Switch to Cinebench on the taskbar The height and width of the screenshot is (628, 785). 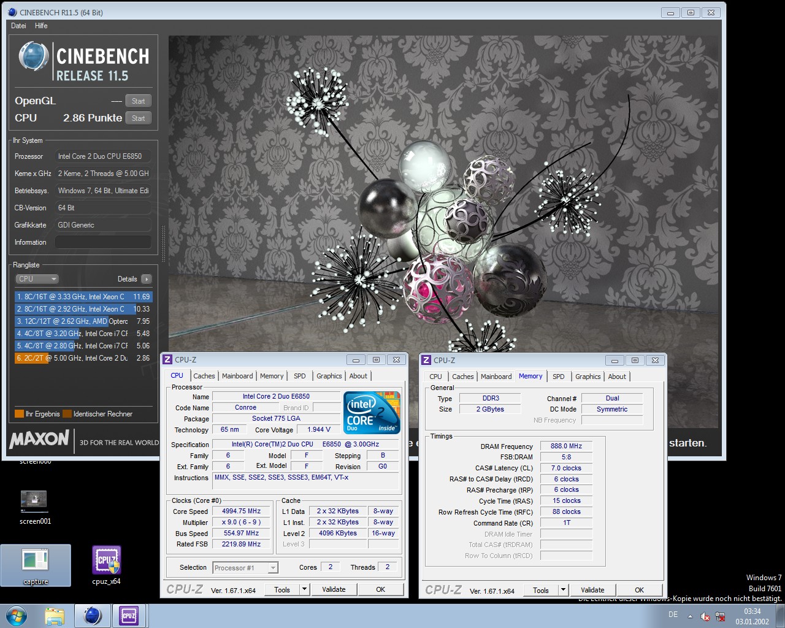click(93, 616)
